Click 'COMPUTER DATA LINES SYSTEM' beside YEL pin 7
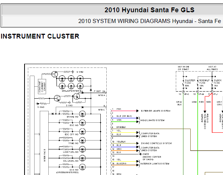223x175 pixels. [150, 135]
